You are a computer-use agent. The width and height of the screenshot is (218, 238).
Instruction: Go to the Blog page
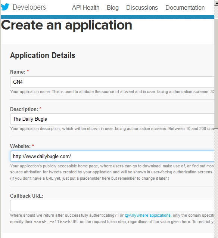point(113,7)
